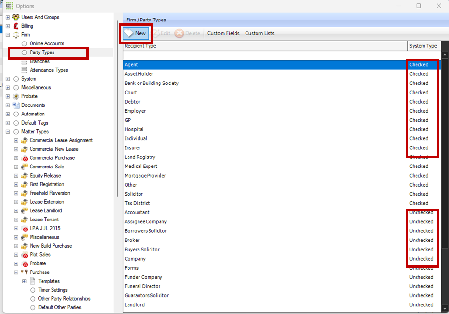The image size is (449, 314).
Task: Click the Branches list icon
Action: coord(24,62)
